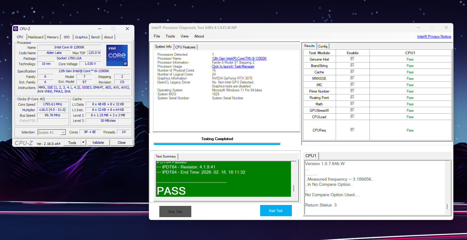Click the Intel Core i9 logo in CPU-Z

pyautogui.click(x=117, y=55)
